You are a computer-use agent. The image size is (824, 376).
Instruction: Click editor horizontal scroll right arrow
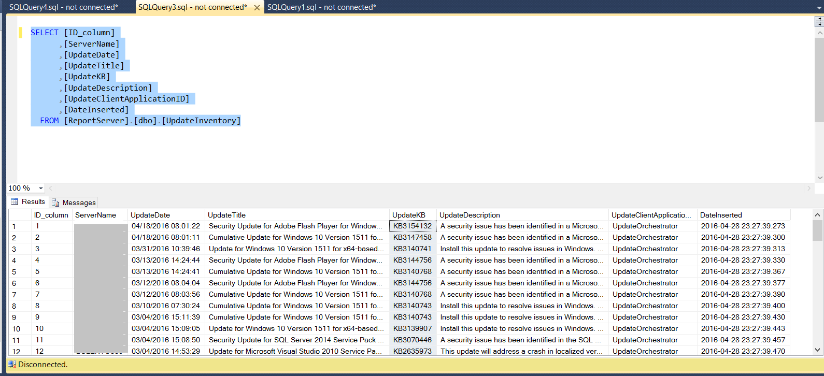coord(809,188)
